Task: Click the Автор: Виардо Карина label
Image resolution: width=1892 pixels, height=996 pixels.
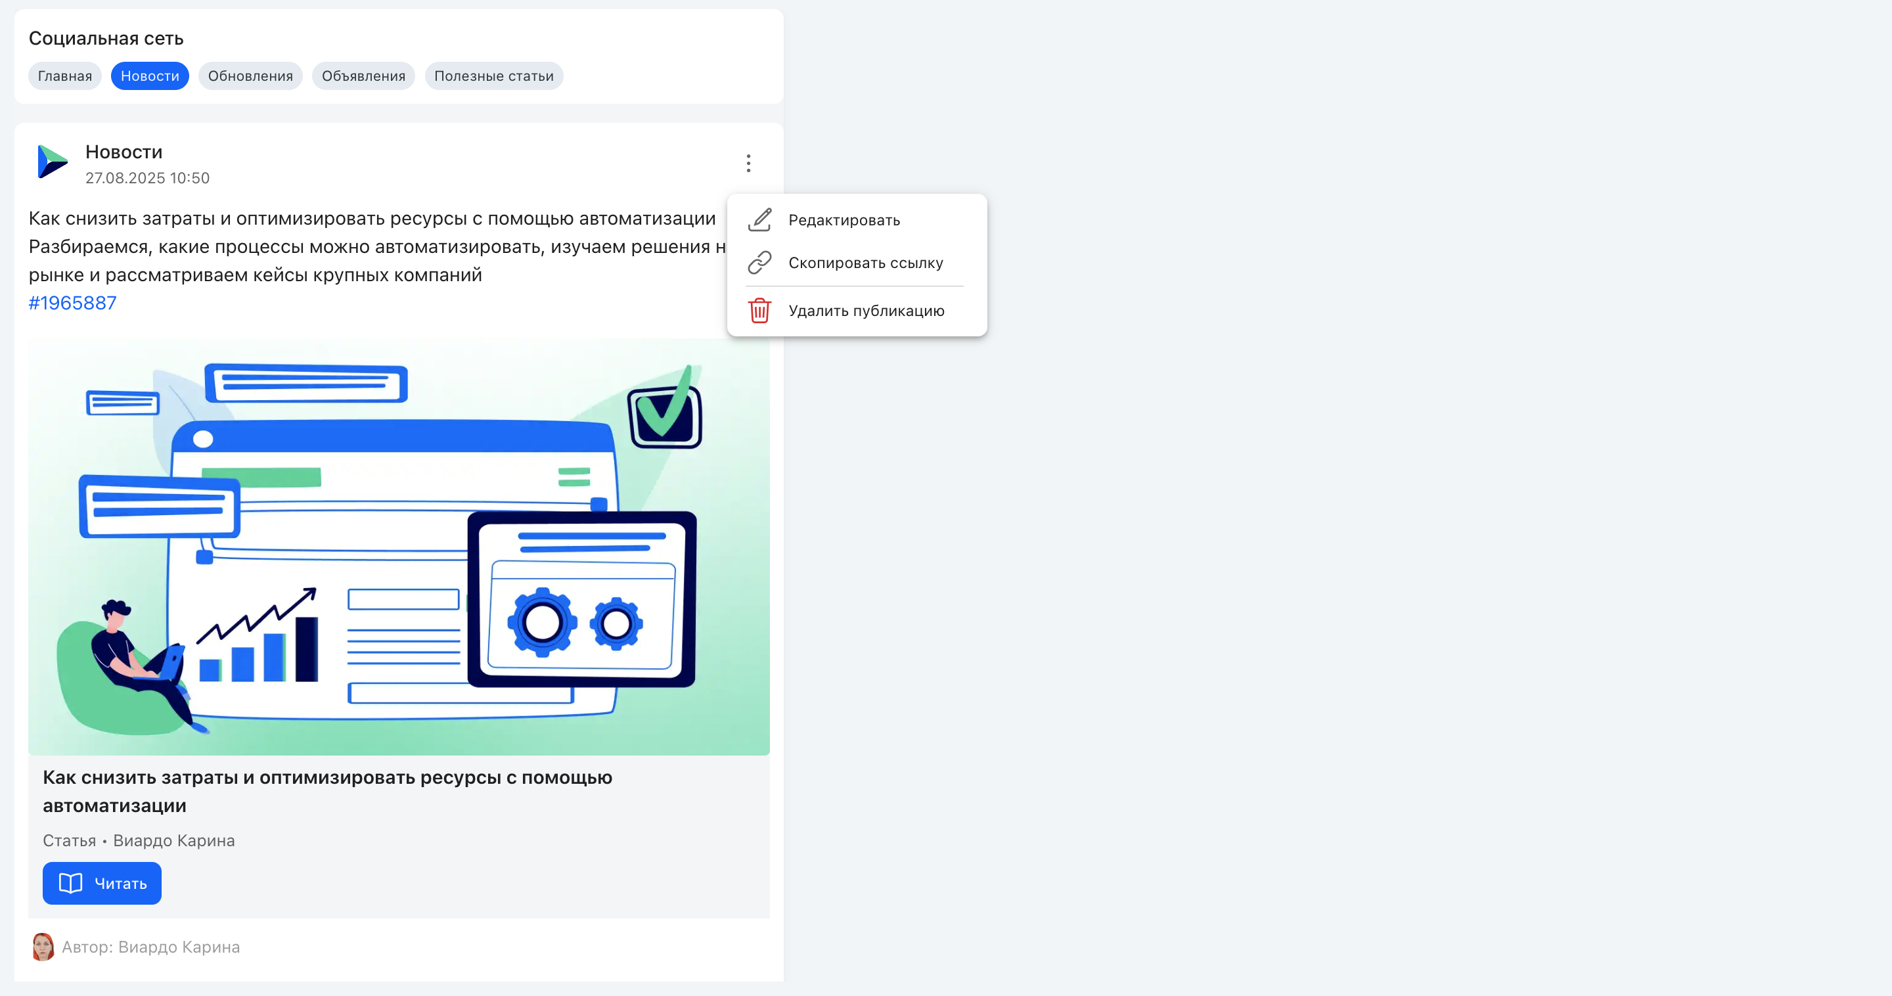Action: tap(150, 947)
